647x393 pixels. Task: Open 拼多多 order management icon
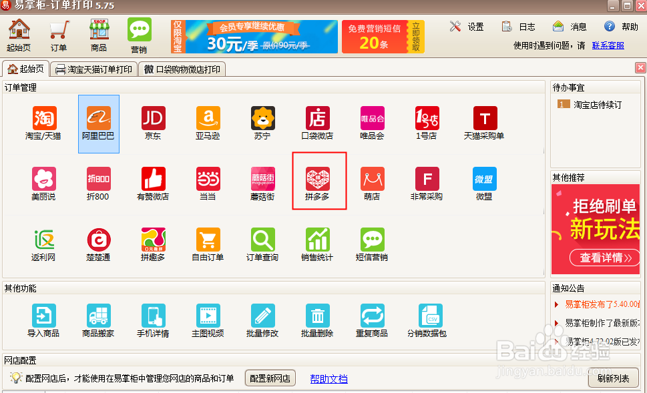pos(317,184)
